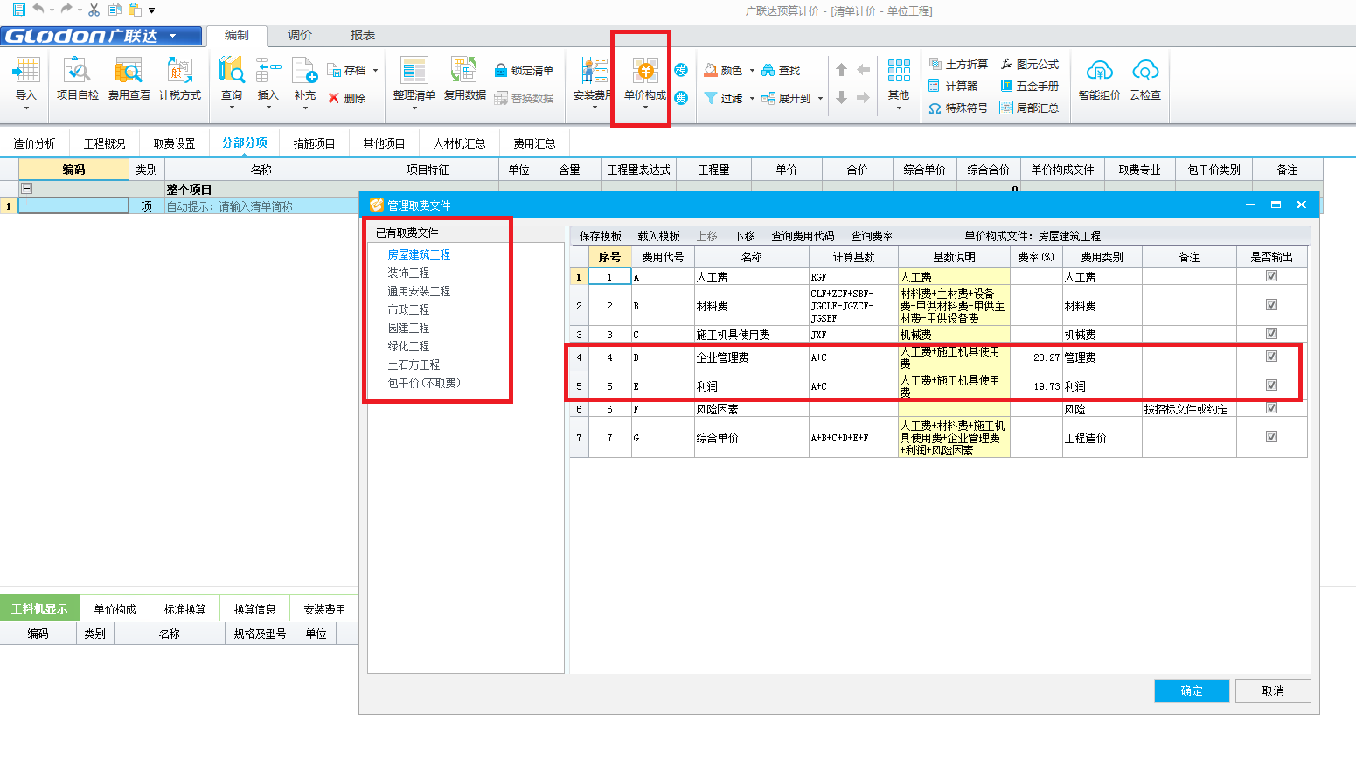Open 五金手册 hardware manual

[x=1029, y=86]
